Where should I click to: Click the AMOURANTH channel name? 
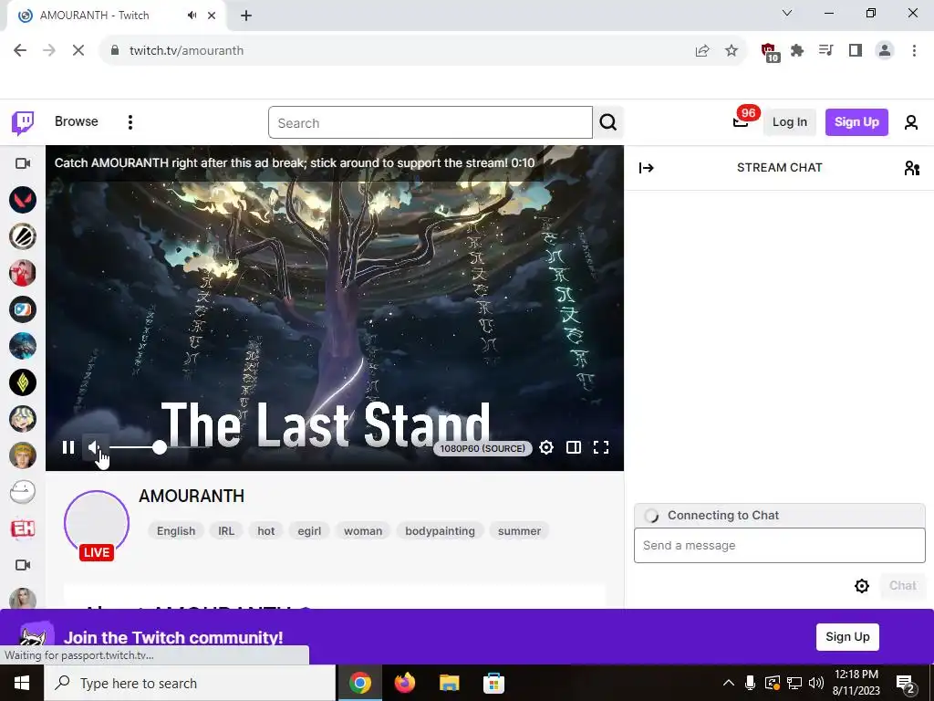point(192,496)
